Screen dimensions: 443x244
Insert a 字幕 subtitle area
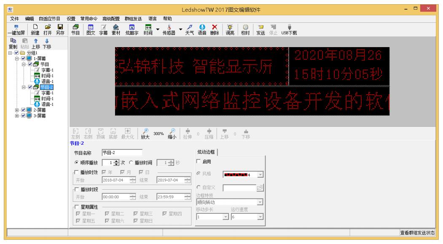tap(103, 29)
